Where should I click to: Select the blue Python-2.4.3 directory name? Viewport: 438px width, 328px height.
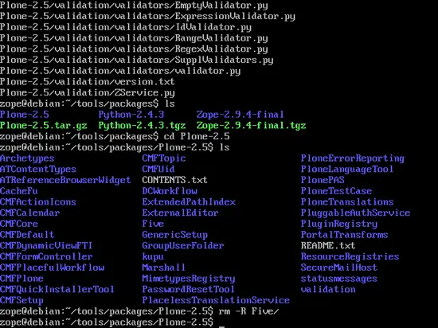(131, 115)
